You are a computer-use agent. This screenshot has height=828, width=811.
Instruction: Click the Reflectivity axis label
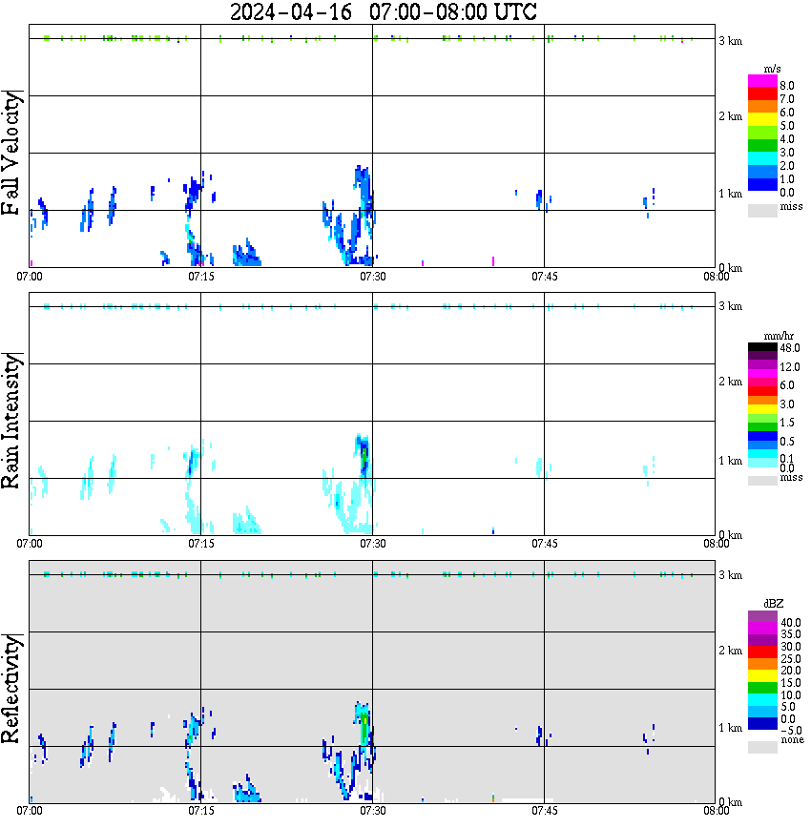pyautogui.click(x=11, y=689)
